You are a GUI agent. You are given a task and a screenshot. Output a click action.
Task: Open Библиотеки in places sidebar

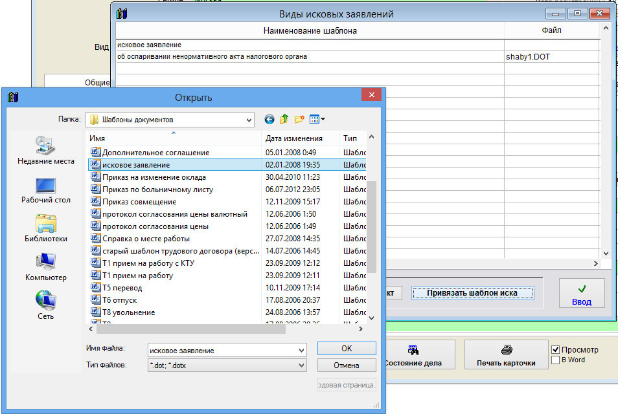(x=45, y=228)
